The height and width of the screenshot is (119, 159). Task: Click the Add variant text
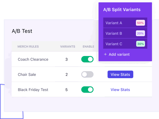119,55
